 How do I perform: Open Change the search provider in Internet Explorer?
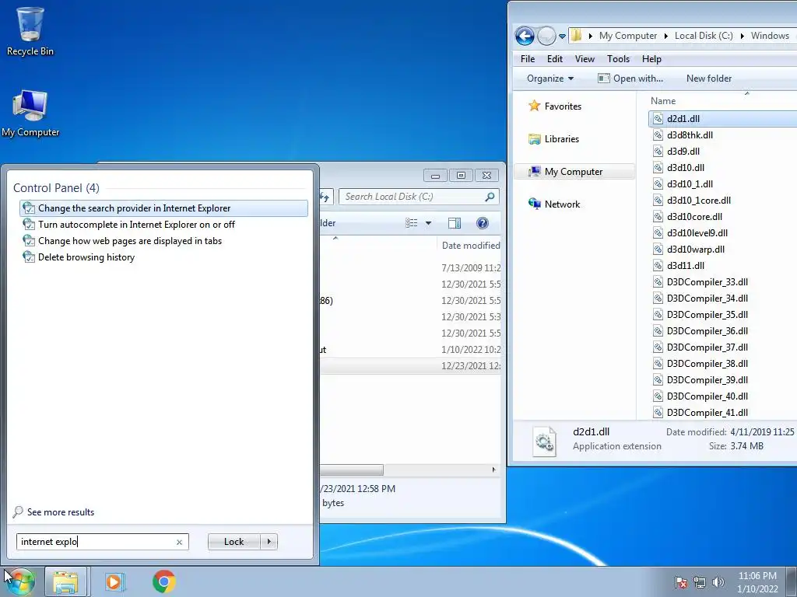[x=163, y=208]
